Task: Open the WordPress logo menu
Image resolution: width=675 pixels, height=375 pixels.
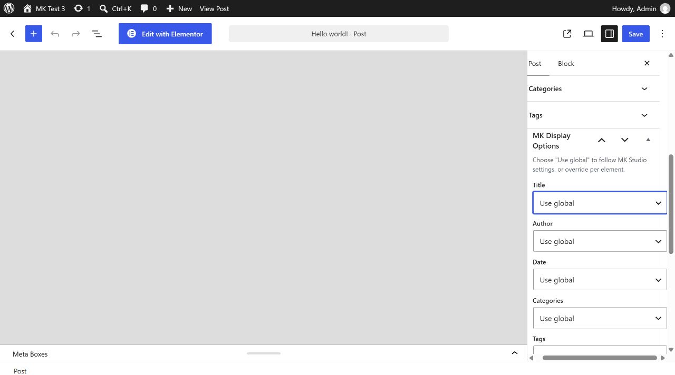Action: 9,8
